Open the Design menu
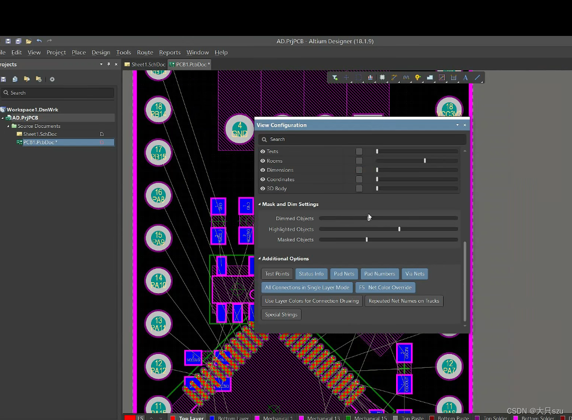This screenshot has width=572, height=420. (x=101, y=52)
